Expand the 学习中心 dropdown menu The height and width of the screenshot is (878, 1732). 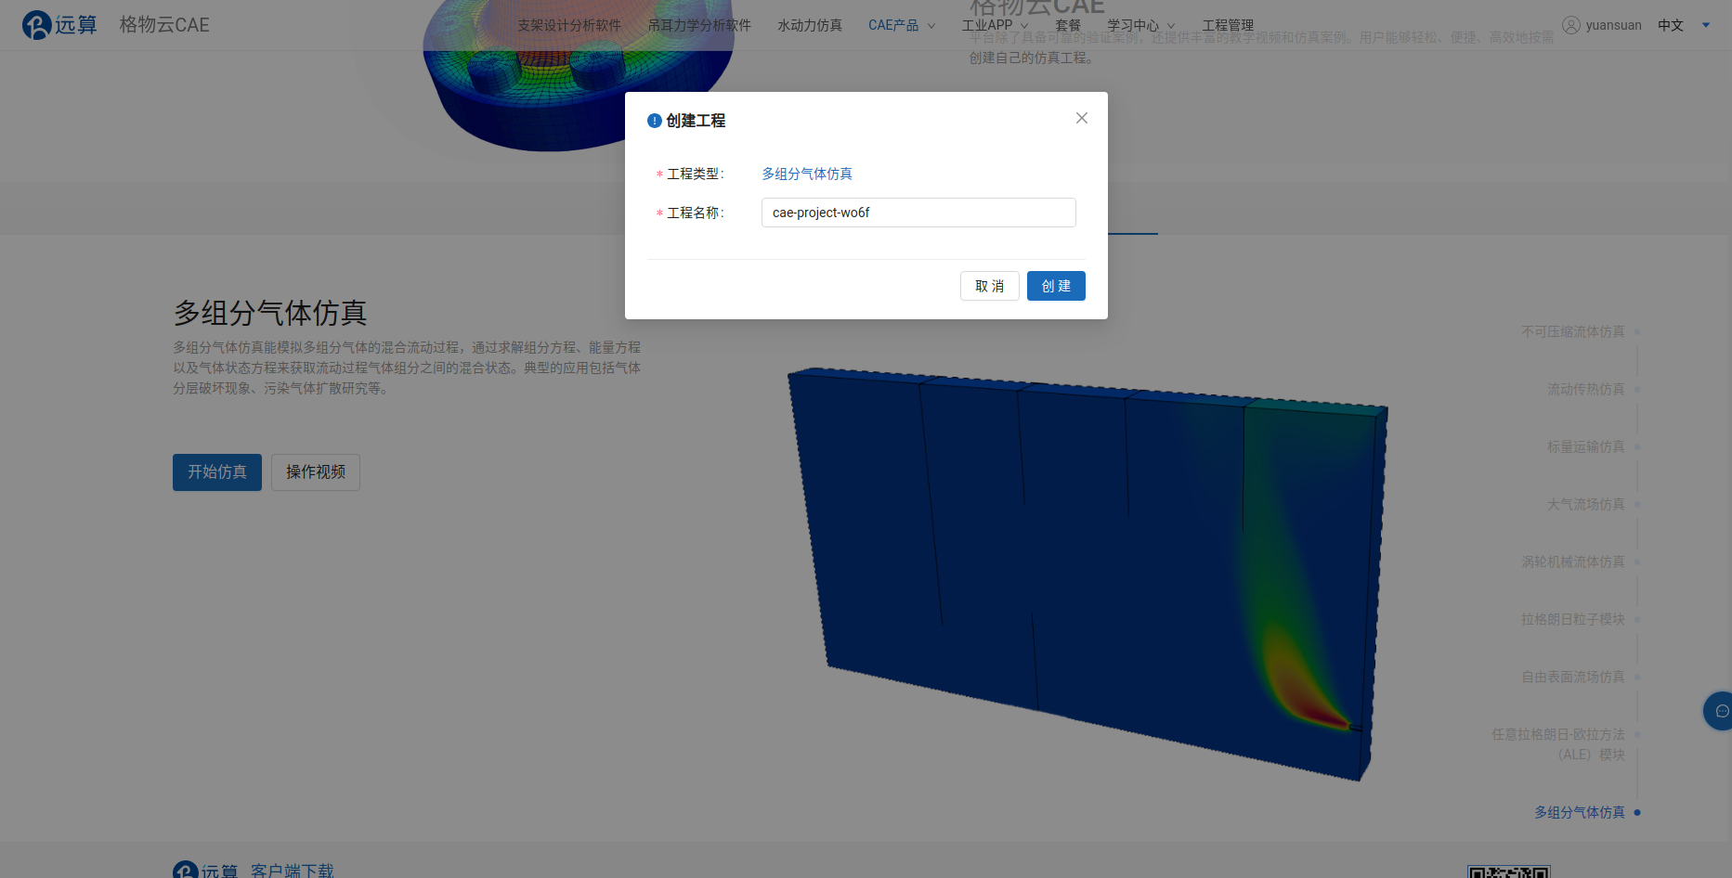point(1141,25)
